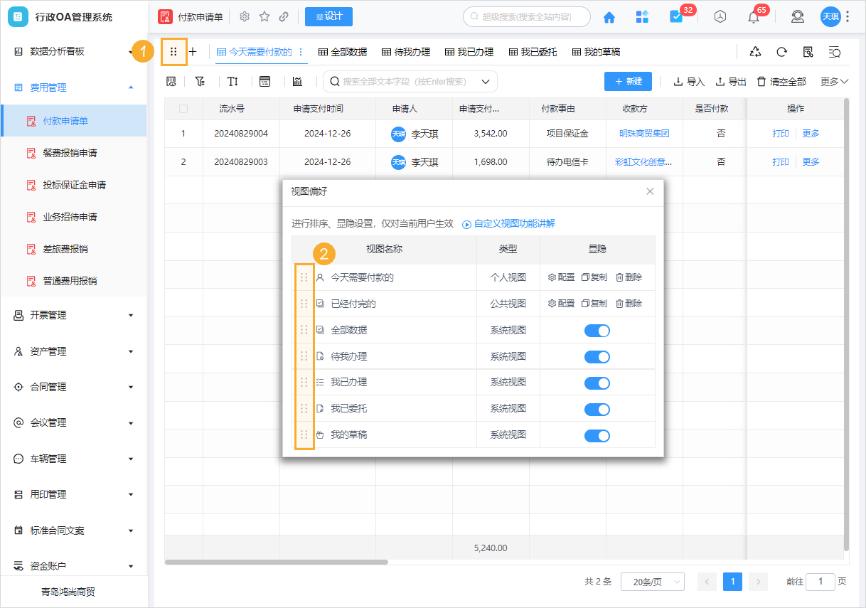This screenshot has width=866, height=608.
Task: Turn off the 我的草稿 display toggle
Action: coord(597,435)
